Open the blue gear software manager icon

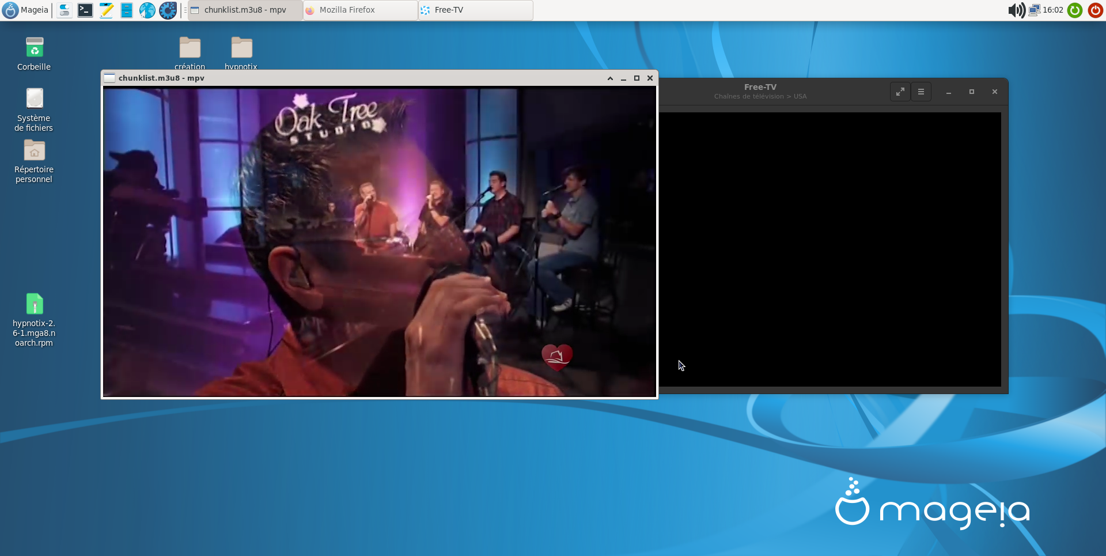click(x=168, y=10)
